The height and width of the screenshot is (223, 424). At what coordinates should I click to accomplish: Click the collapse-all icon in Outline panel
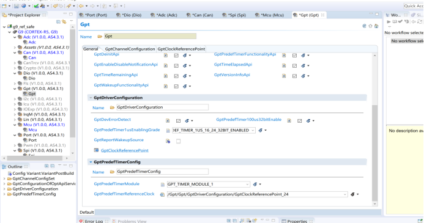click(53, 166)
